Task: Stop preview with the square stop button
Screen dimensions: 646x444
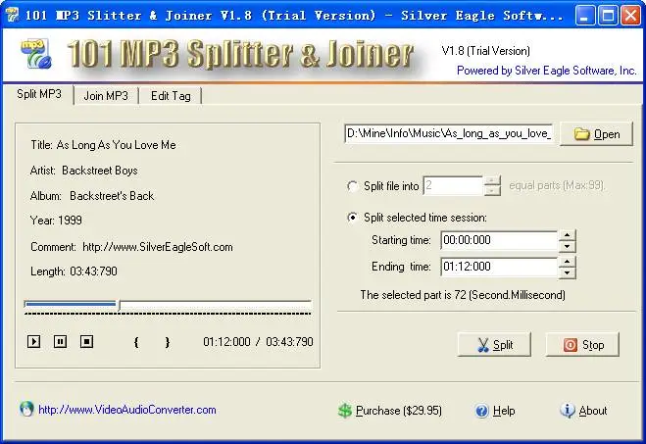Action: pos(86,341)
